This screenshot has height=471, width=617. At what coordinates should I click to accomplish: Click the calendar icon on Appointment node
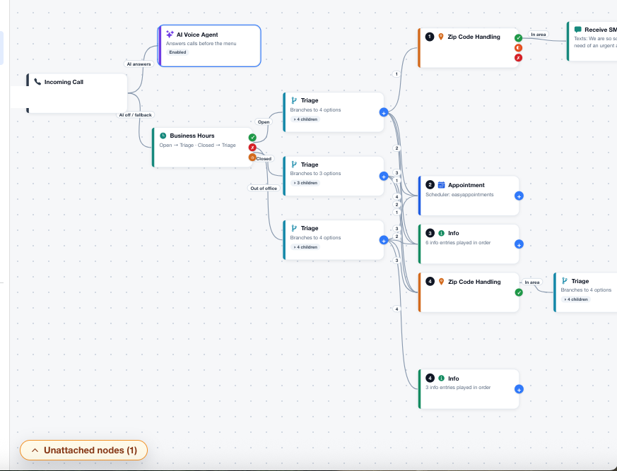(x=442, y=185)
